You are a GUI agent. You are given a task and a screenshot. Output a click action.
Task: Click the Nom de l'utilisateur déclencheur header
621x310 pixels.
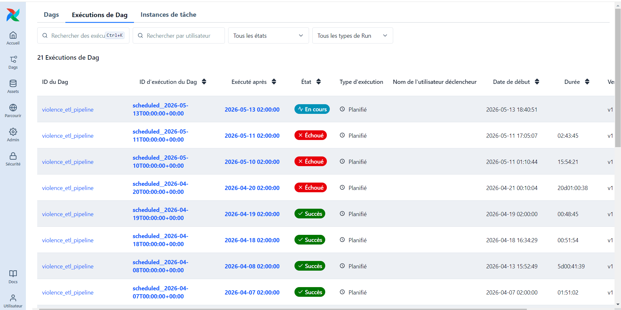coord(435,82)
